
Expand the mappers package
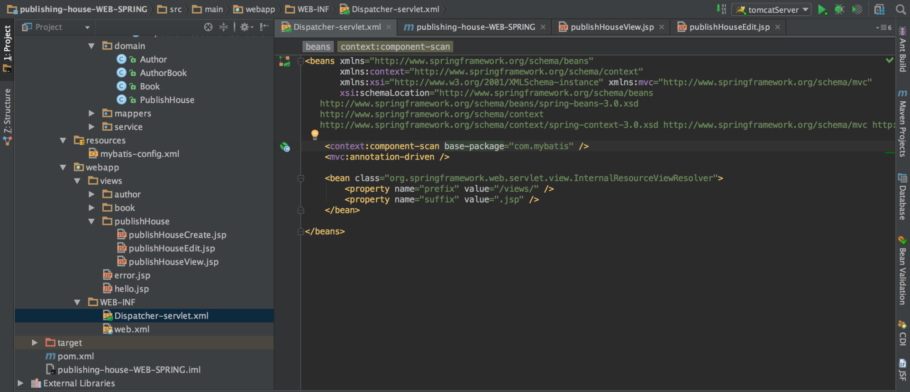tap(91, 113)
